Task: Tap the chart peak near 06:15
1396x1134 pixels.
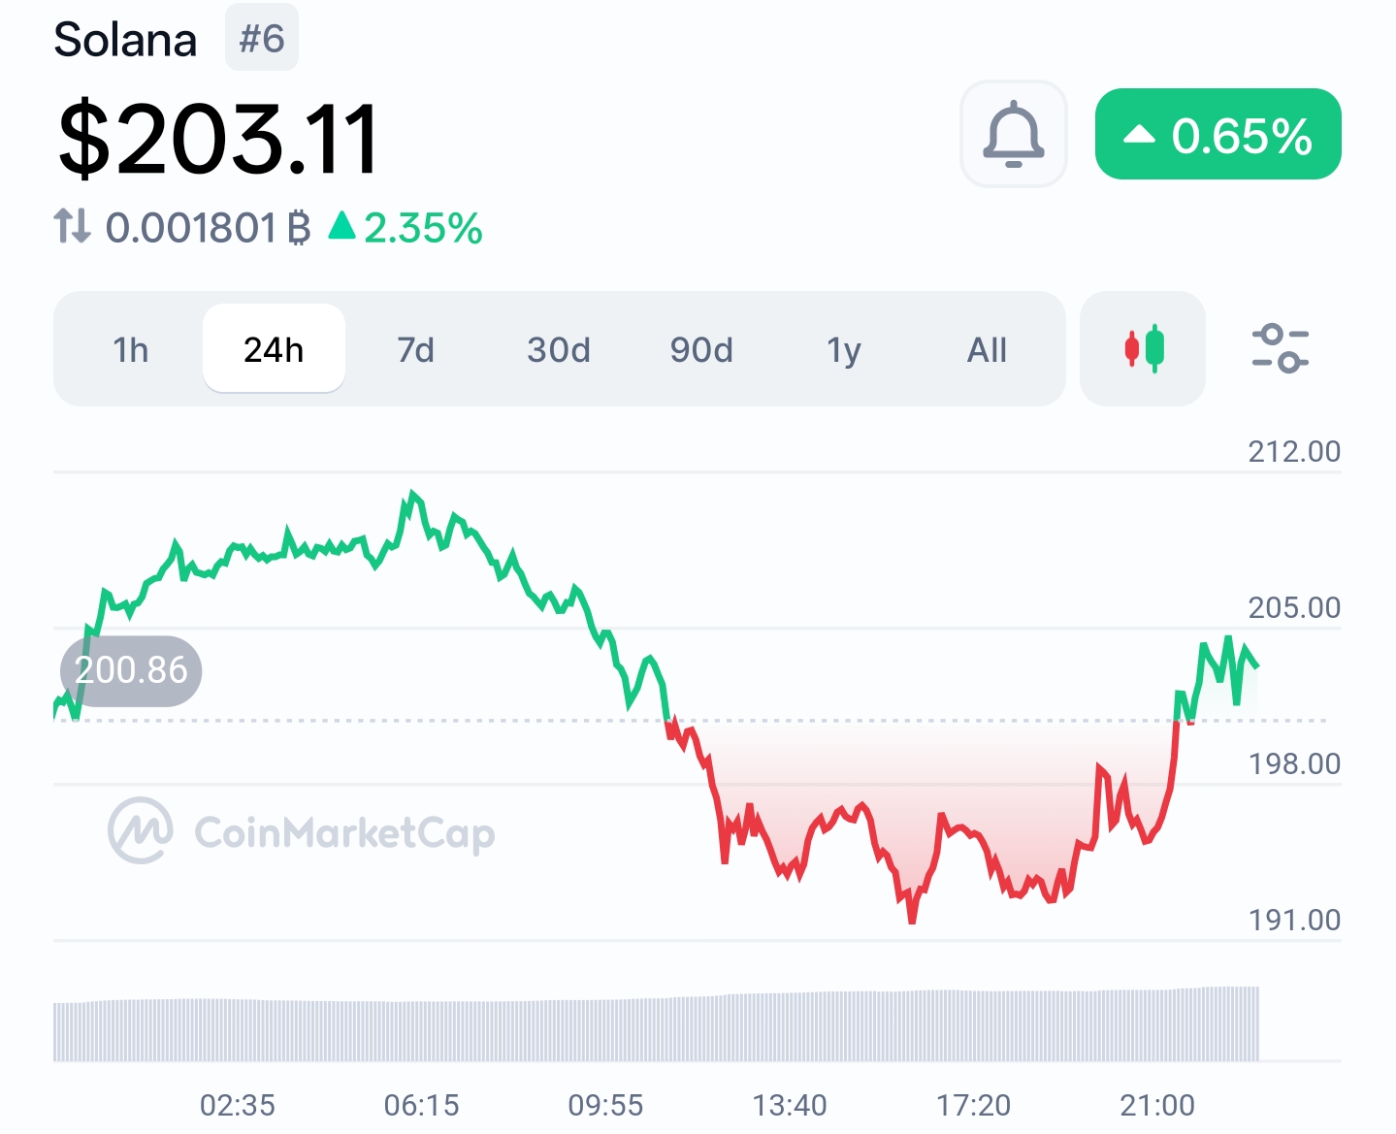Action: [413, 496]
